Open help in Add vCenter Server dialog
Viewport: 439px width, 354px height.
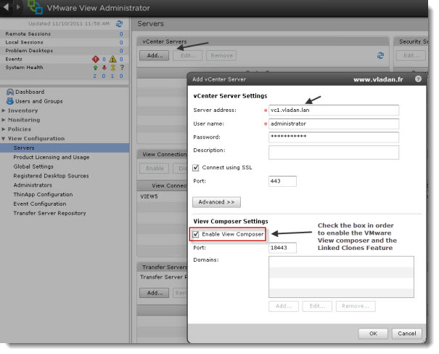418,79
